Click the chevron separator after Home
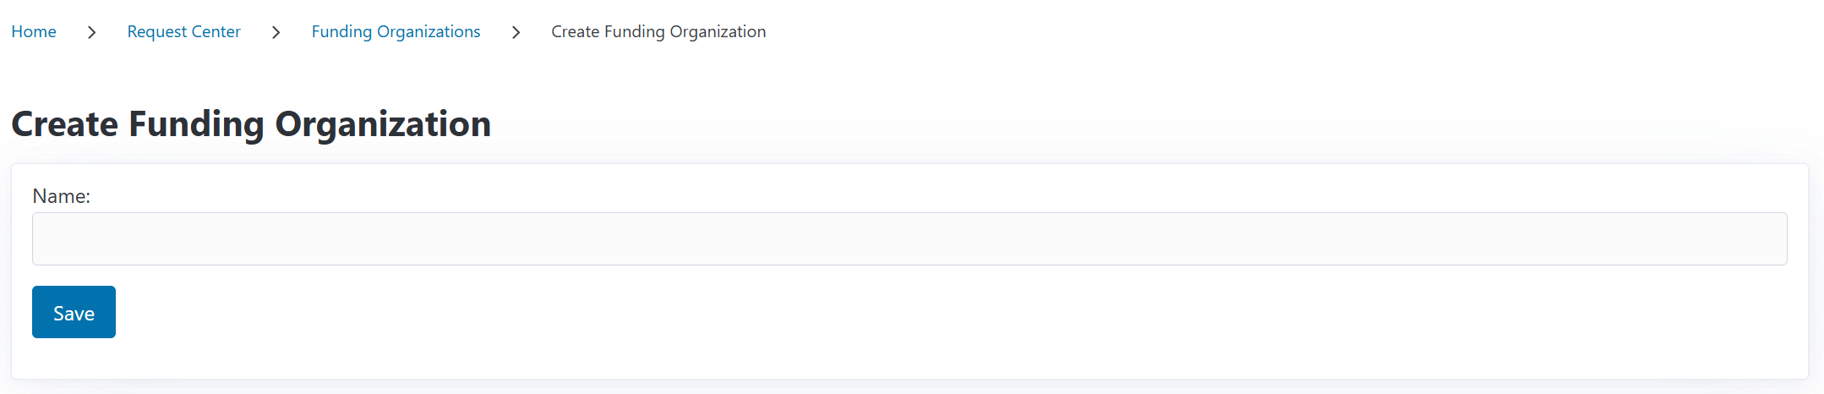 pos(91,32)
